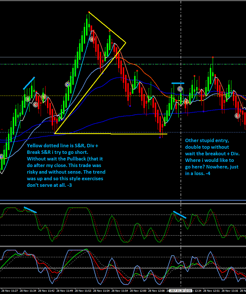Click the 28 Nov 11:27 time label
Screen dimensions: 246x294
click(9, 291)
